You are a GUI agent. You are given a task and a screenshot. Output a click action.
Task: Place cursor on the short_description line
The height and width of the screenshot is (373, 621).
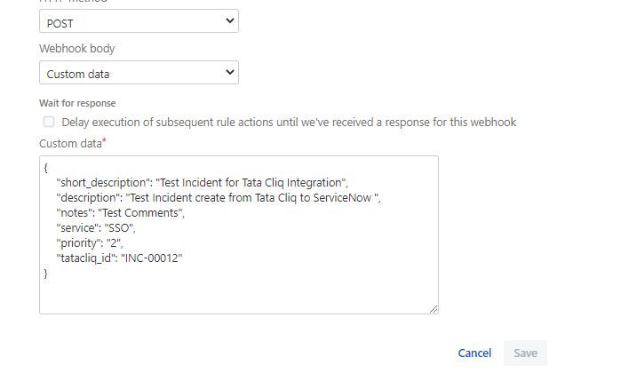[203, 183]
